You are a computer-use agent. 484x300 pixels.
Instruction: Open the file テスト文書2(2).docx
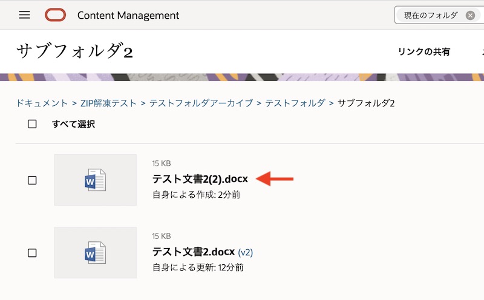200,179
